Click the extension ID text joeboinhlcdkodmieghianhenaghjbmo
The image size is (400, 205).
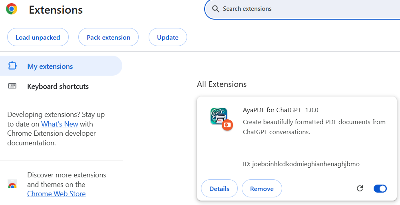[x=306, y=164]
